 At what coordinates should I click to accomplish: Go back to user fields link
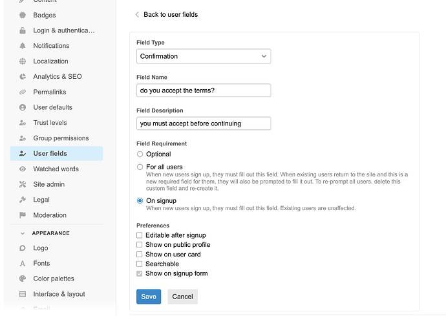click(x=171, y=14)
